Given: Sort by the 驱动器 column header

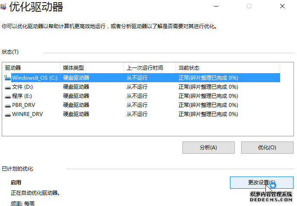Looking at the screenshot, I should pos(31,68).
